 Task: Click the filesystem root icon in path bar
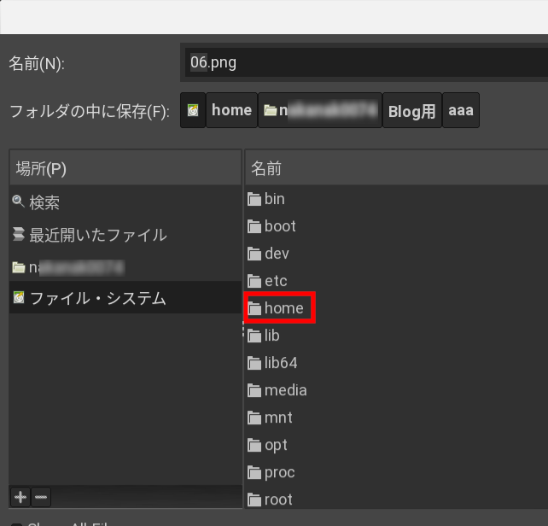pyautogui.click(x=193, y=110)
